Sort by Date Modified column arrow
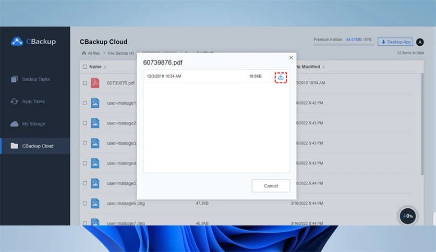The image size is (436, 252). [x=323, y=67]
